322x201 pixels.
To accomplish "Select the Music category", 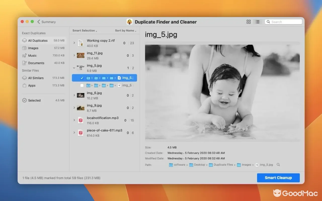I will [43, 56].
